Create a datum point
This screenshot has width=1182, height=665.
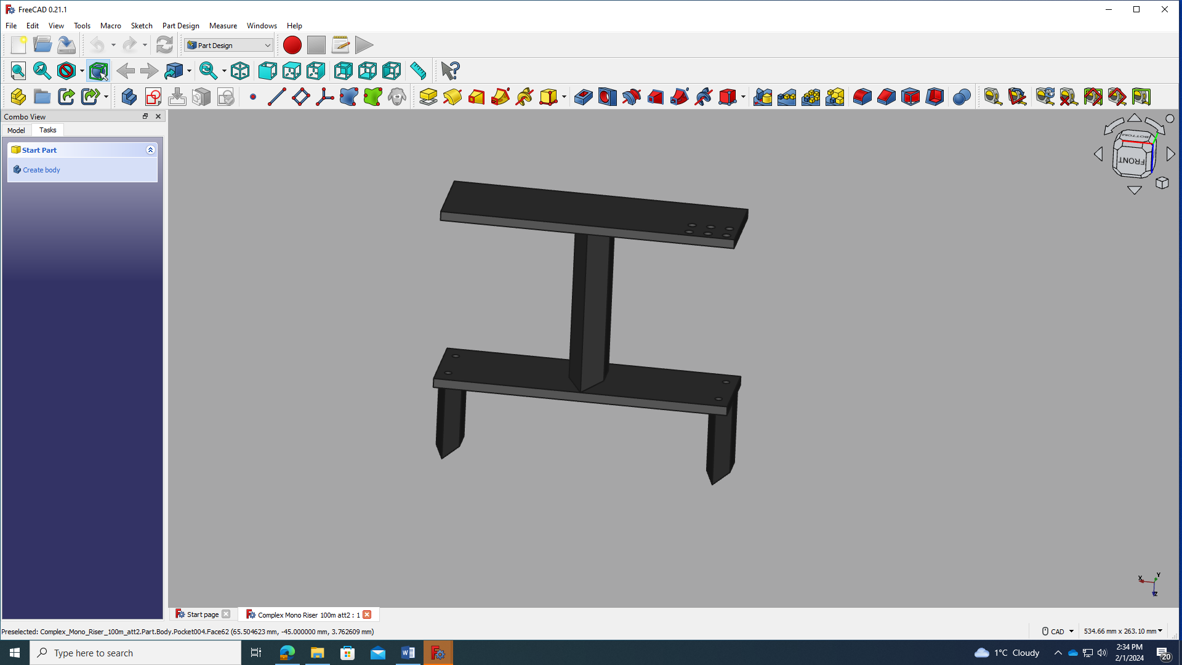(x=253, y=97)
